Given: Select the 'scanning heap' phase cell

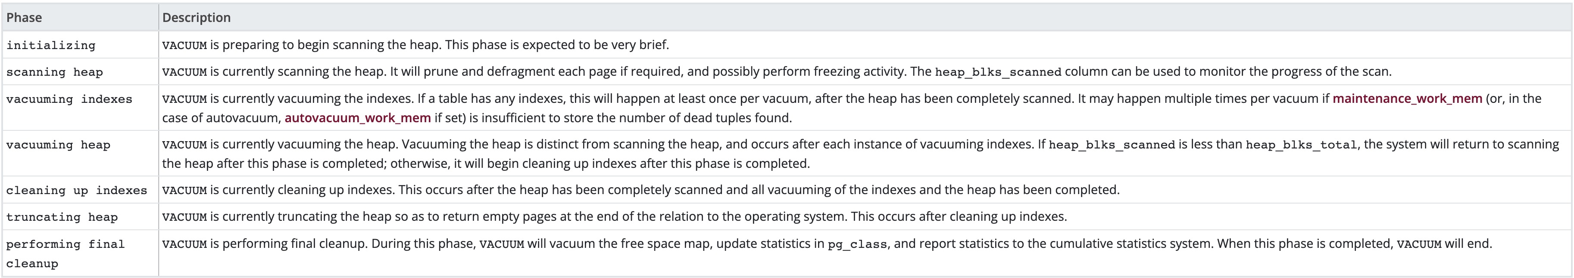Looking at the screenshot, I should [54, 73].
